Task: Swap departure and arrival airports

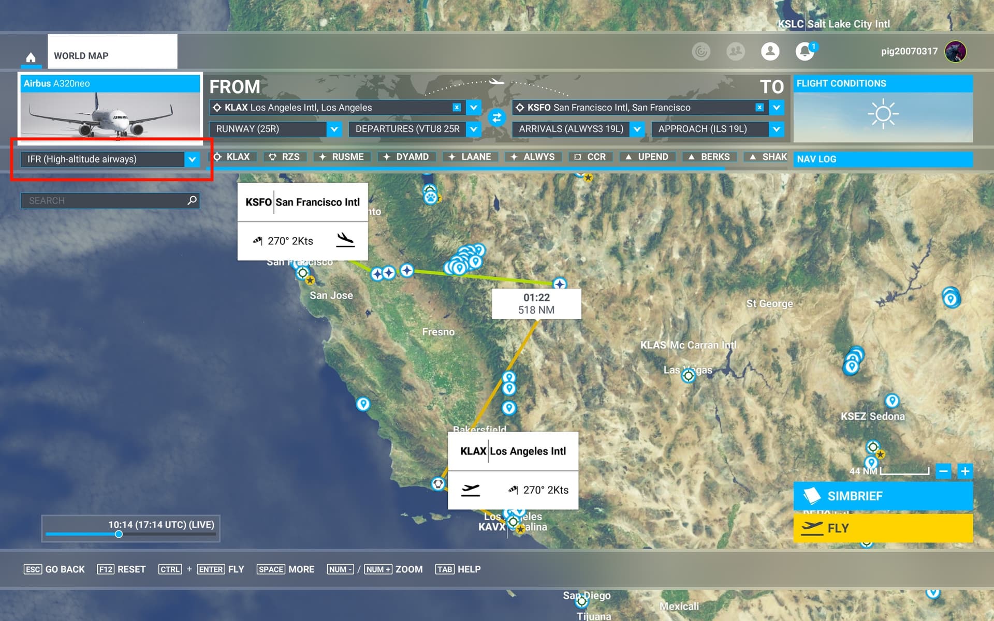Action: (496, 118)
